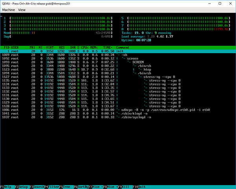Select the htop process row
Image resolution: width=236 pixels, height=189 pixels.
[118, 69]
